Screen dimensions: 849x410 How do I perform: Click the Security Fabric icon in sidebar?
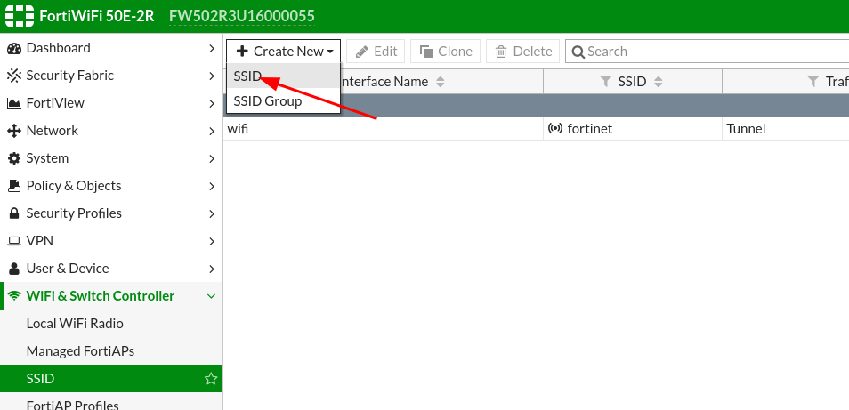coord(13,76)
